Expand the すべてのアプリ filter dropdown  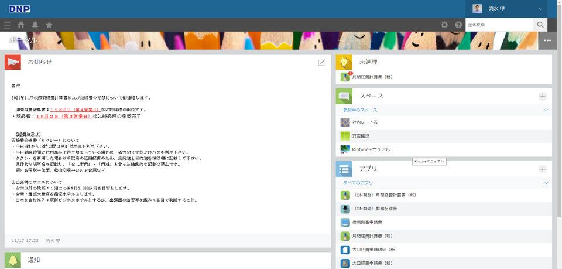(546, 183)
